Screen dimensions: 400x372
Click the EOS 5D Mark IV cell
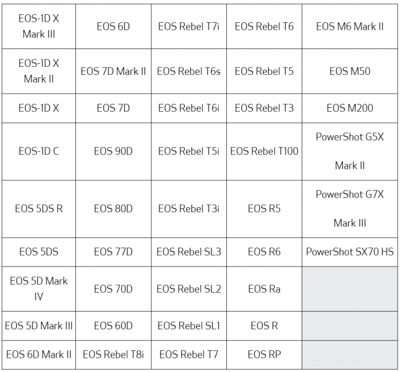click(x=39, y=289)
